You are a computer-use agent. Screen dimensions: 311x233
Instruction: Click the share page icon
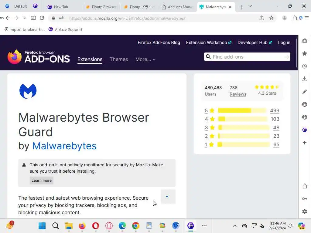pos(261,18)
